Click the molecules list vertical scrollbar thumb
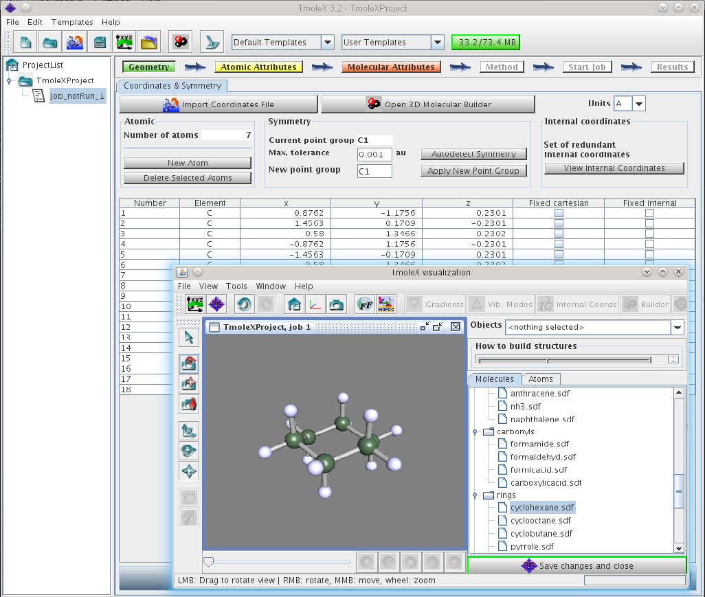 pos(679,491)
